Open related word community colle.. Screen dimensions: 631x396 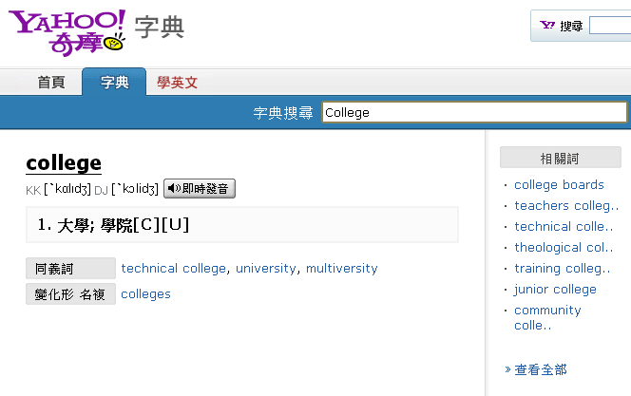(x=547, y=317)
